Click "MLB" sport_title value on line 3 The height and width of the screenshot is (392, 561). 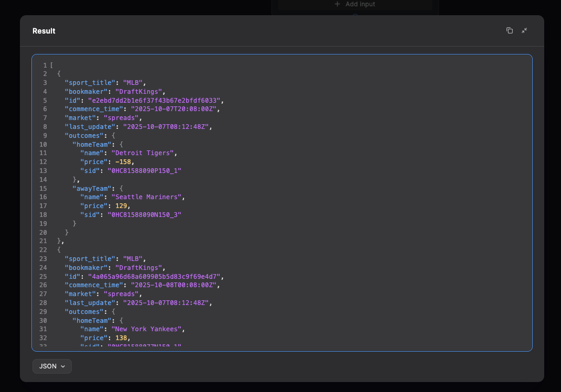point(133,83)
